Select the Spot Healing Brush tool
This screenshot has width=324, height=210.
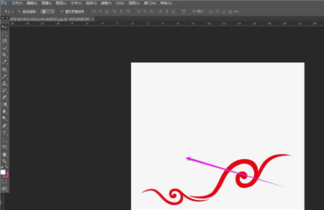(x=4, y=70)
